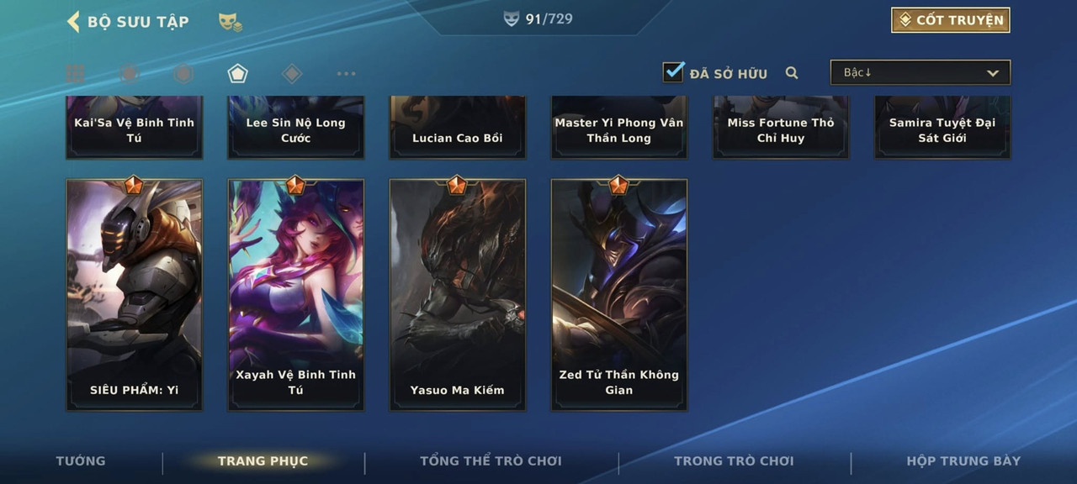Select the pentagon rarity filter icon
1077x484 pixels.
click(x=237, y=74)
